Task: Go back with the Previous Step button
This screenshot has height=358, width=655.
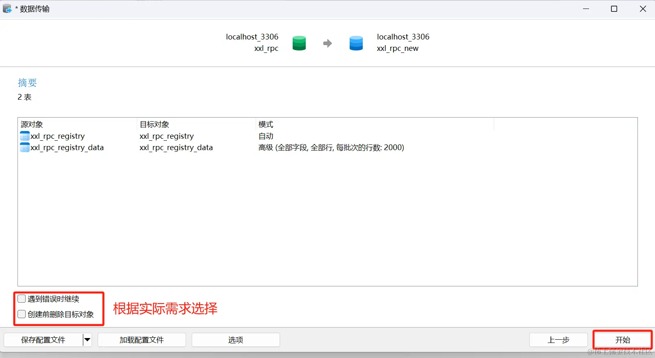Action: click(558, 340)
